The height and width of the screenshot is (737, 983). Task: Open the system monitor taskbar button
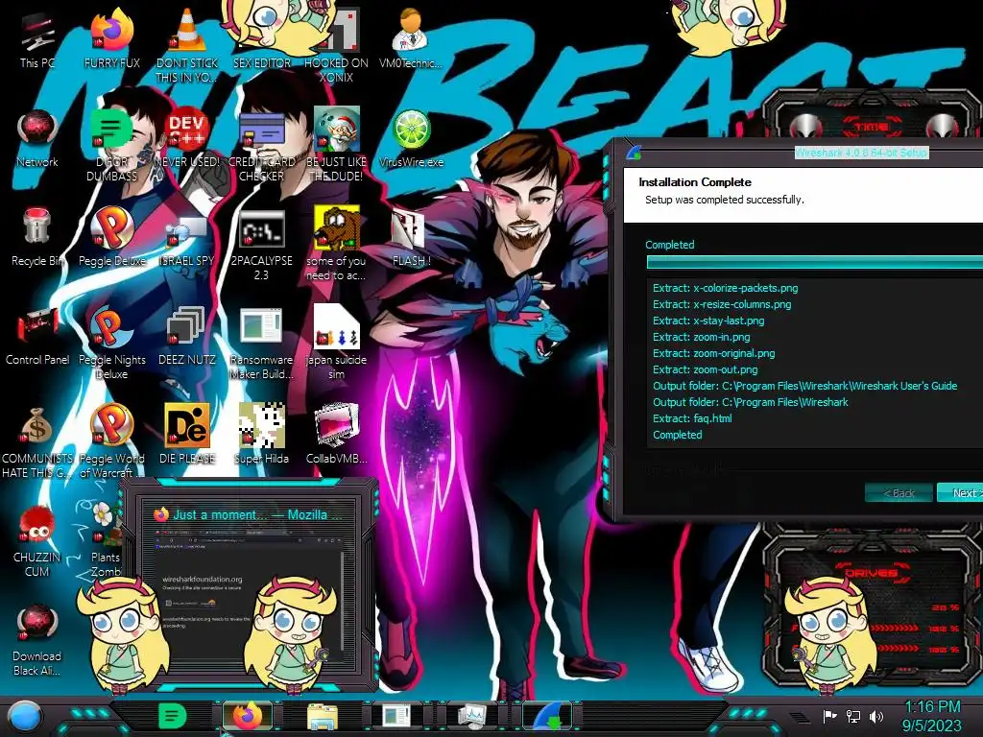pos(472,716)
